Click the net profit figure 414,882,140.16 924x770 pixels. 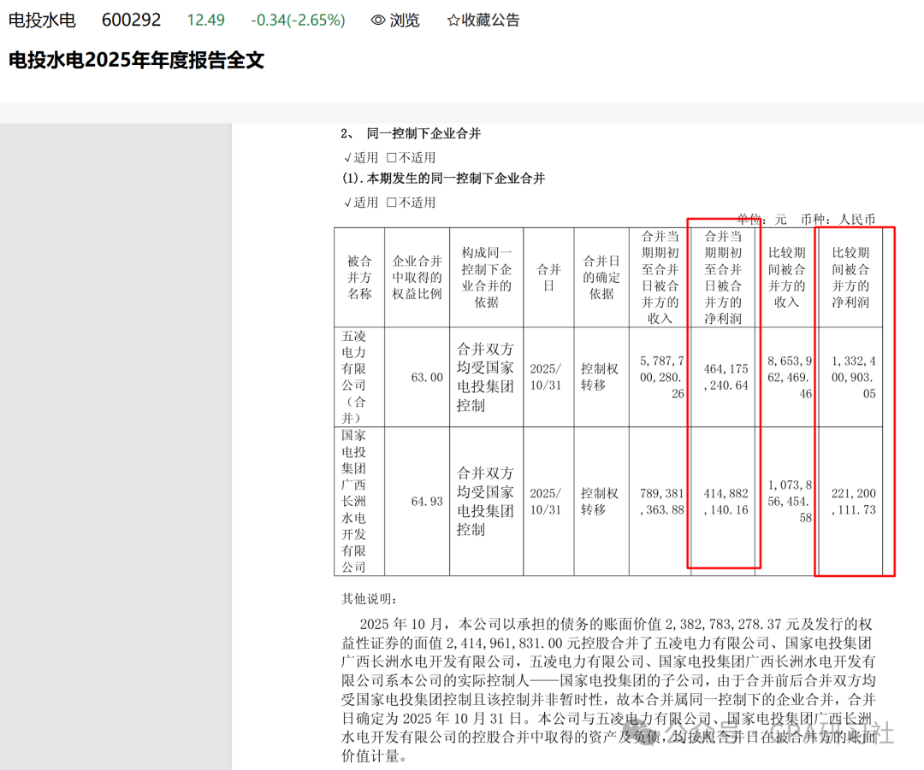click(x=726, y=501)
